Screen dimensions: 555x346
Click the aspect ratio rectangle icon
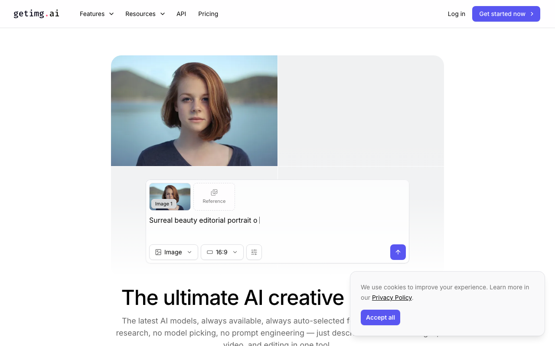pos(210,252)
